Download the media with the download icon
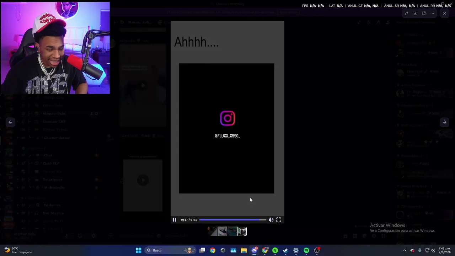 tap(415, 14)
